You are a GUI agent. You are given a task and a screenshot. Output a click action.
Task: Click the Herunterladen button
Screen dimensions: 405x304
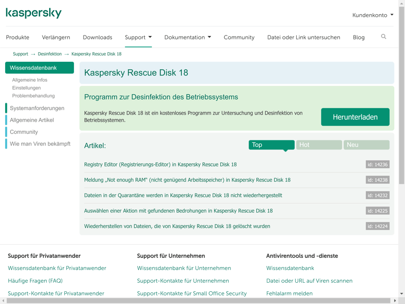pyautogui.click(x=355, y=117)
